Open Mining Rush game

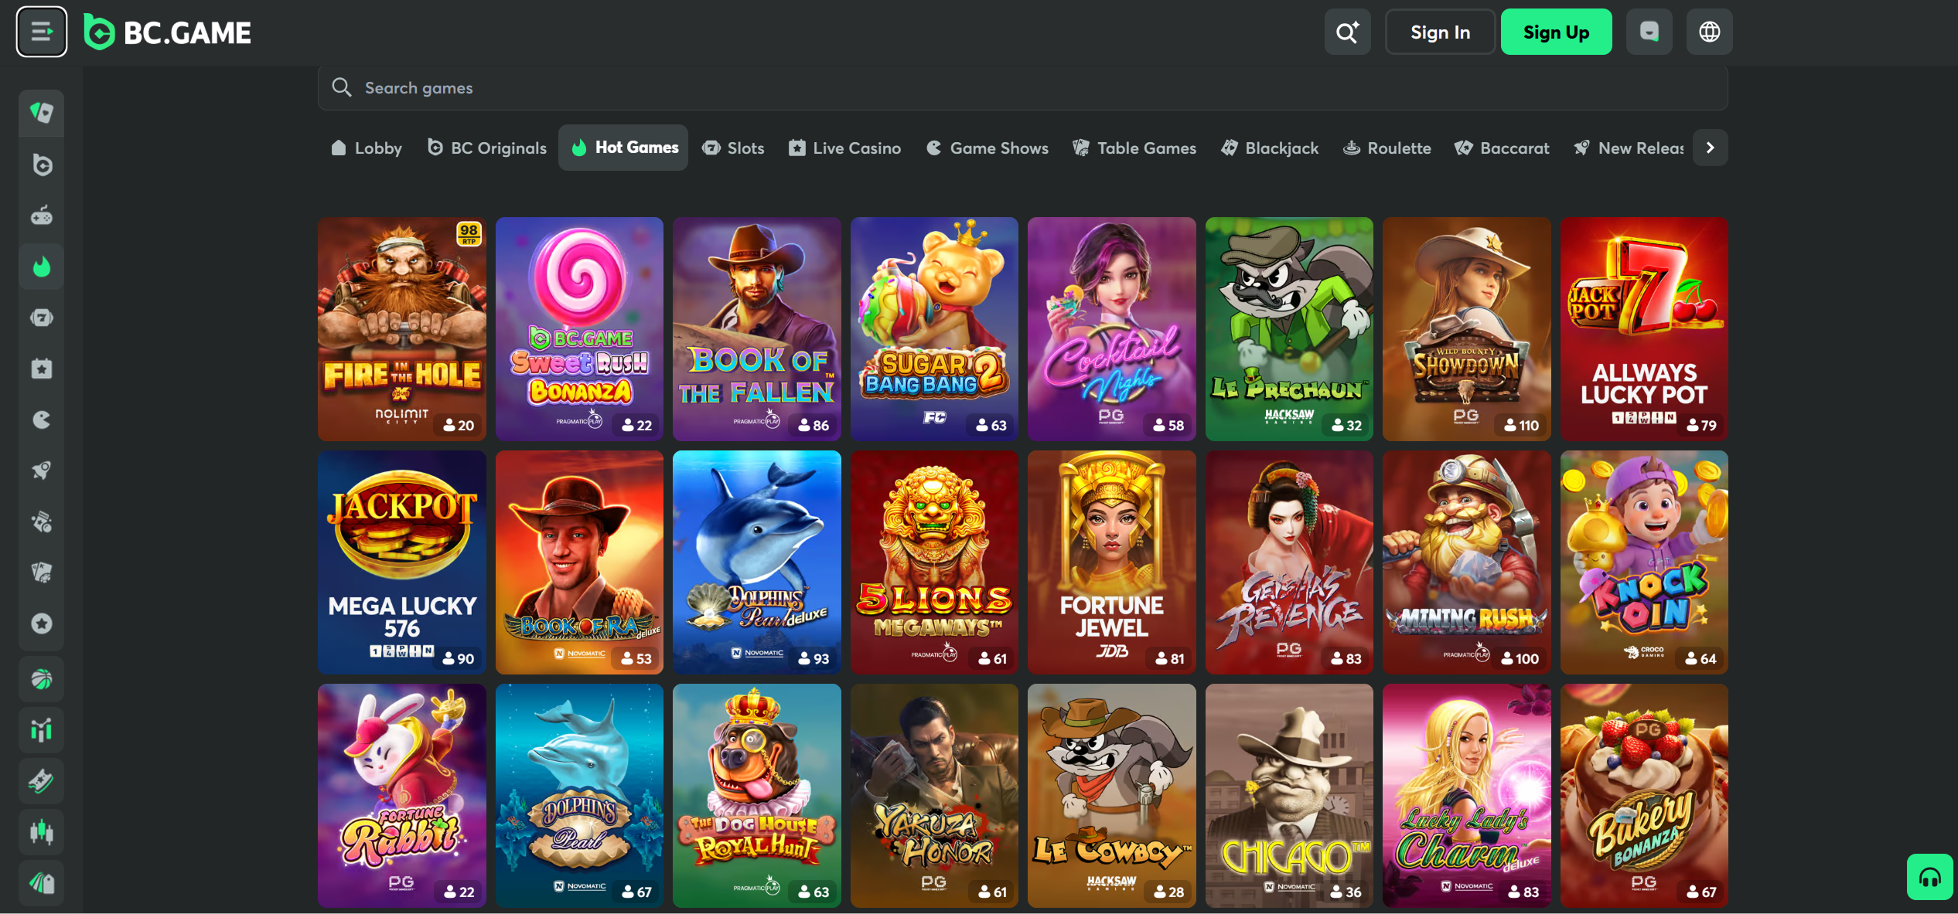click(1466, 562)
